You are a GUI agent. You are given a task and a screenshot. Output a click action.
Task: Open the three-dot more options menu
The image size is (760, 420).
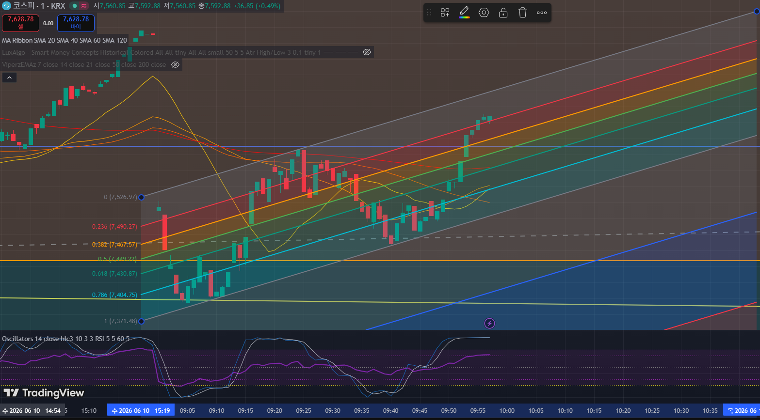point(542,13)
